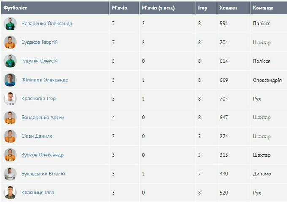The width and height of the screenshot is (287, 204).
Task: Click Бондаренко Артем's avatar photo
Action: [x=10, y=118]
